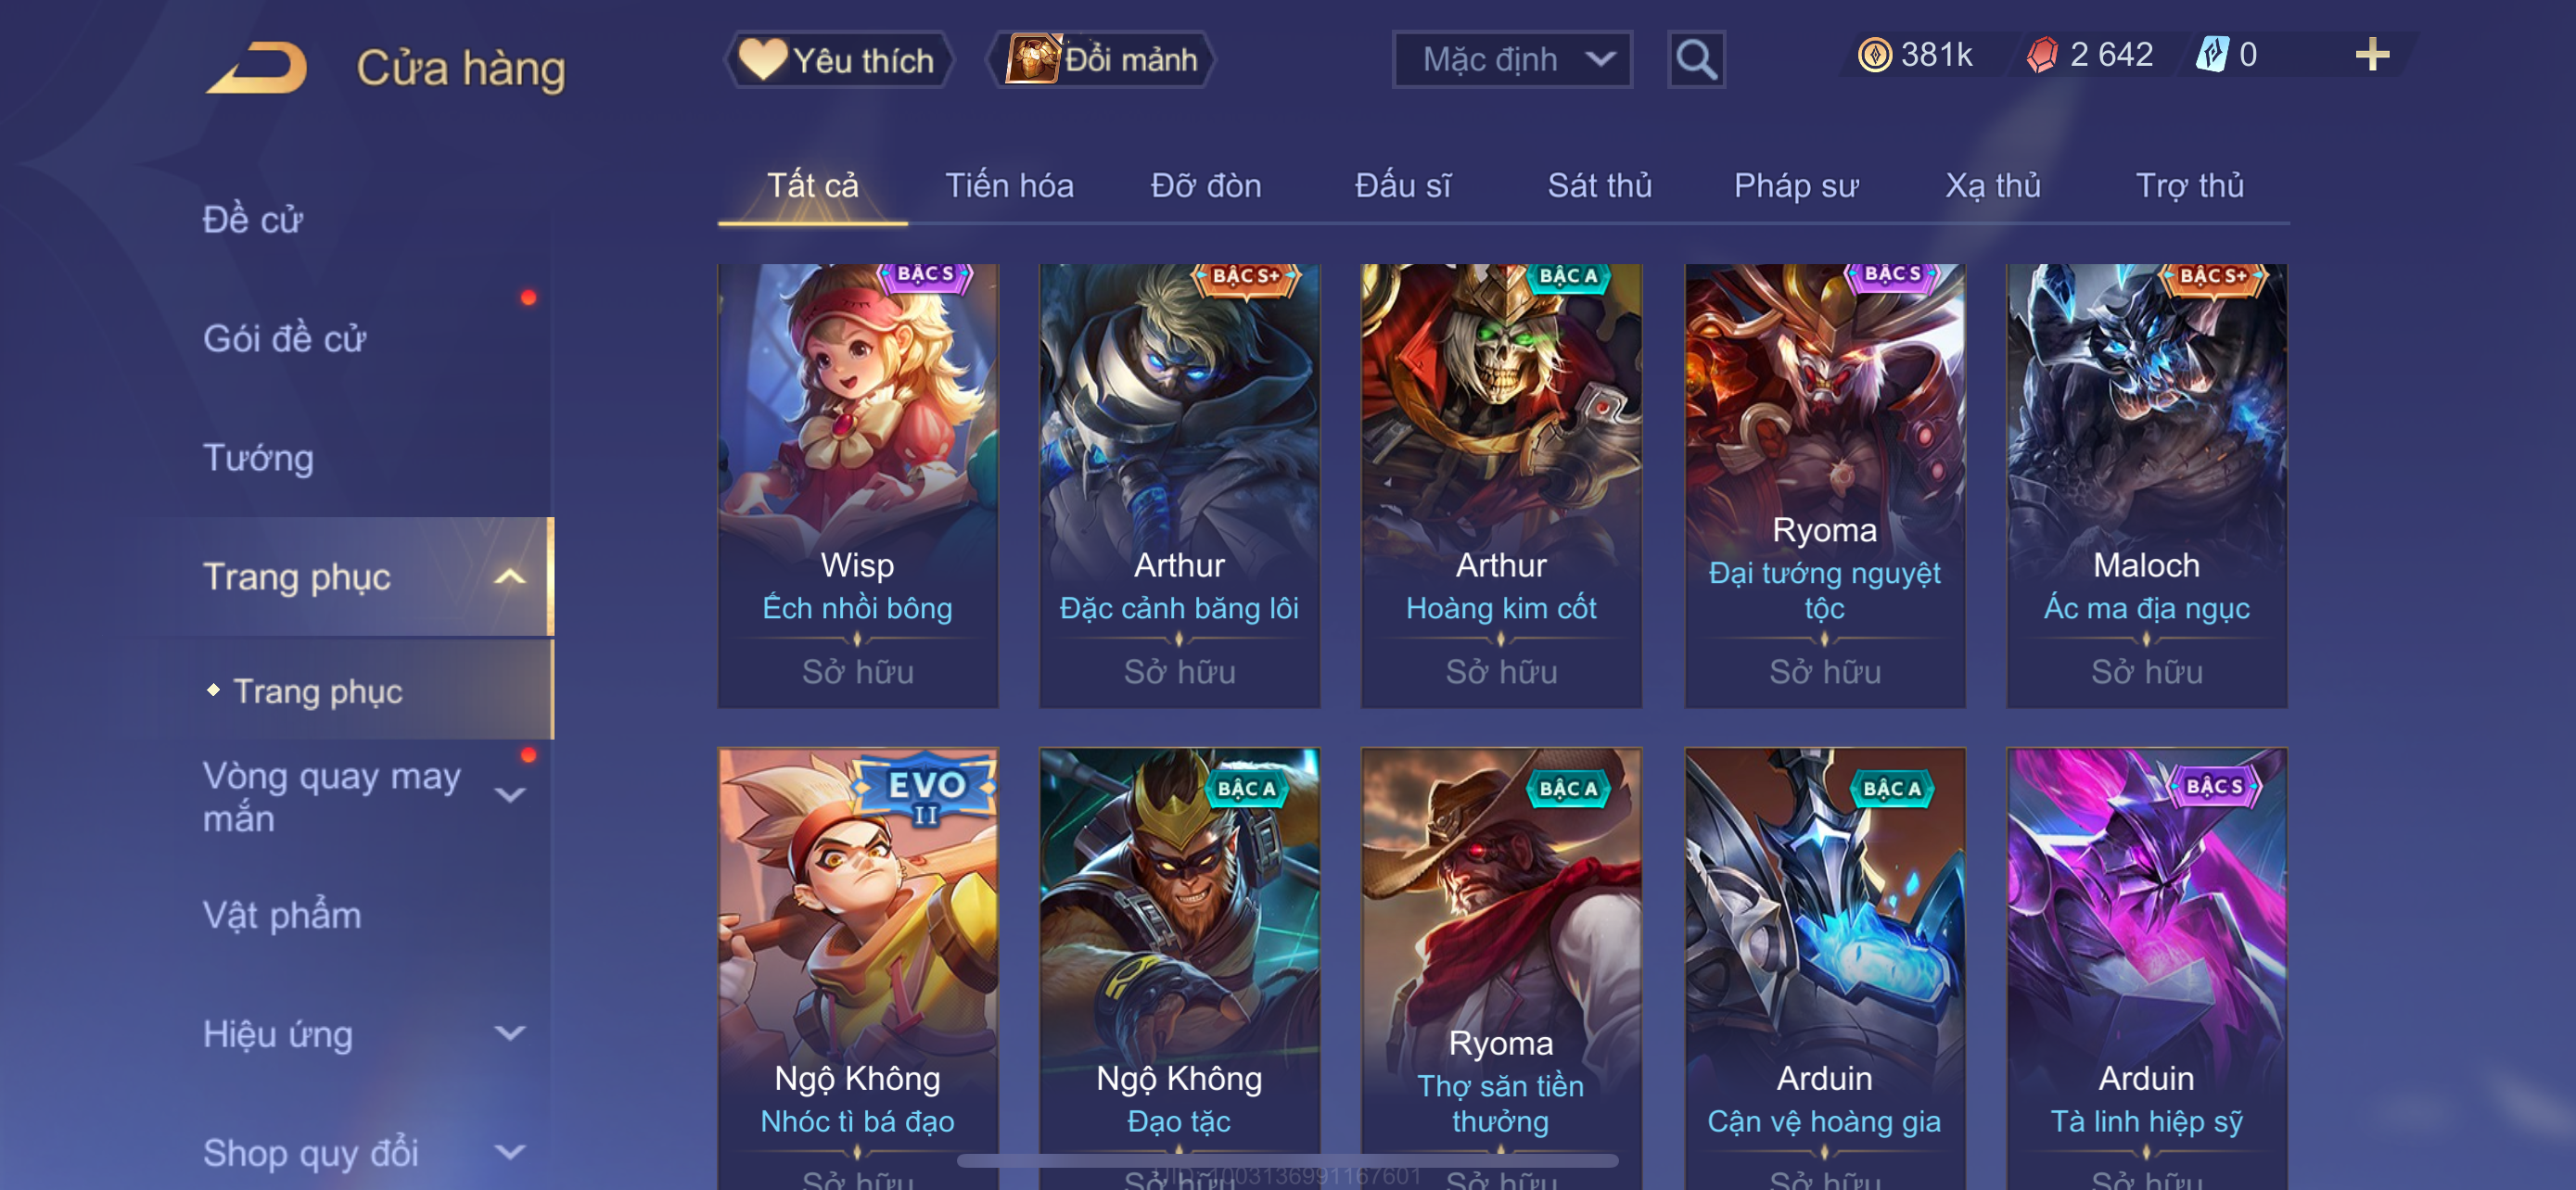
Task: Select the Tiến hóa tab
Action: 1009,186
